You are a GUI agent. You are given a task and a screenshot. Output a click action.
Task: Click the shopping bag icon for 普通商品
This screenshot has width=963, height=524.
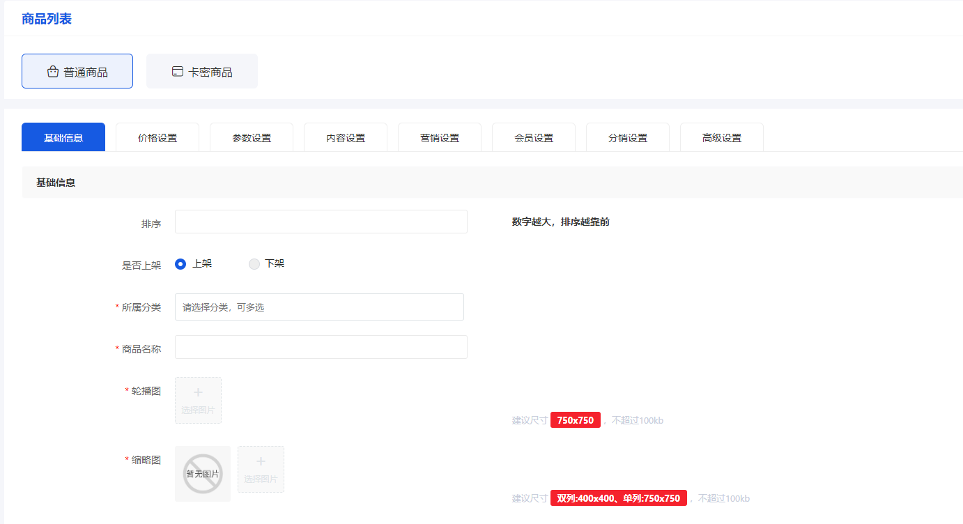(x=53, y=72)
